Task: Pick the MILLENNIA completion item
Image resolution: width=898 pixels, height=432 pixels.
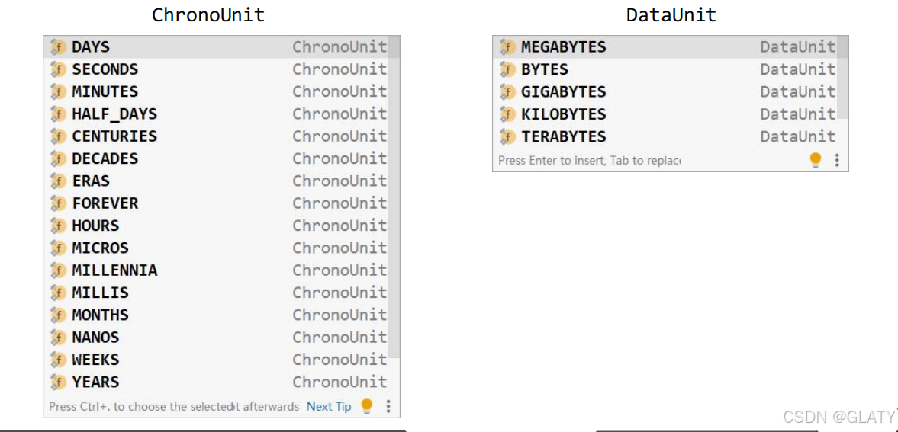Action: [217, 270]
